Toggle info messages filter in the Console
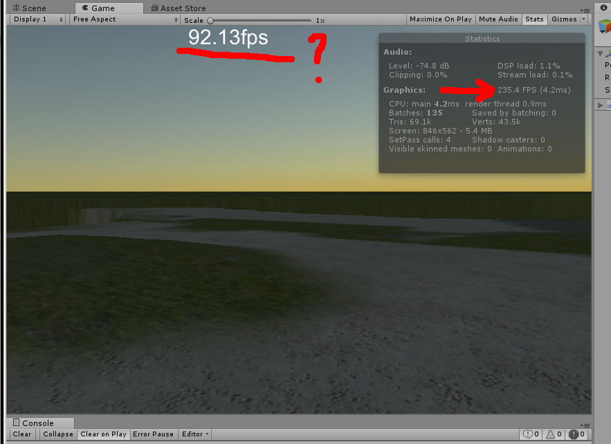Viewport: 611px width, 444px height. [530, 434]
